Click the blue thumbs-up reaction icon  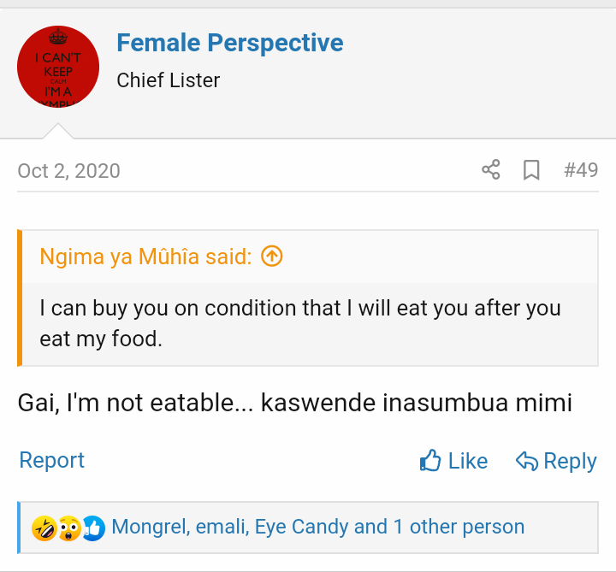(93, 528)
